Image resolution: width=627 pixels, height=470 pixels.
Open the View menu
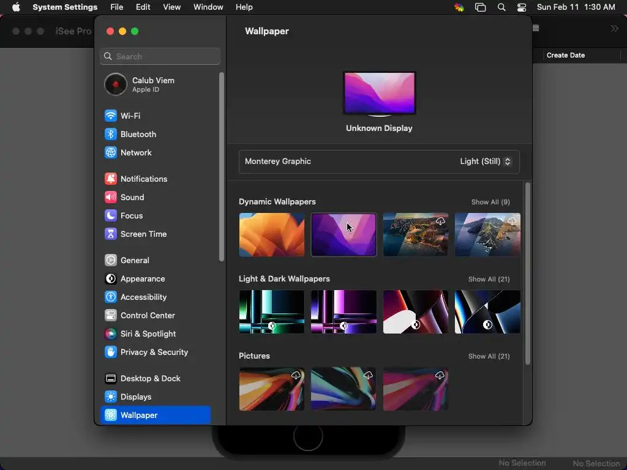172,7
